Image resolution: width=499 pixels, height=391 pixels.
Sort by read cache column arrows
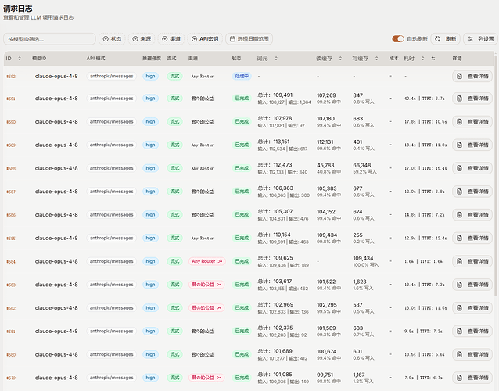[x=340, y=58]
